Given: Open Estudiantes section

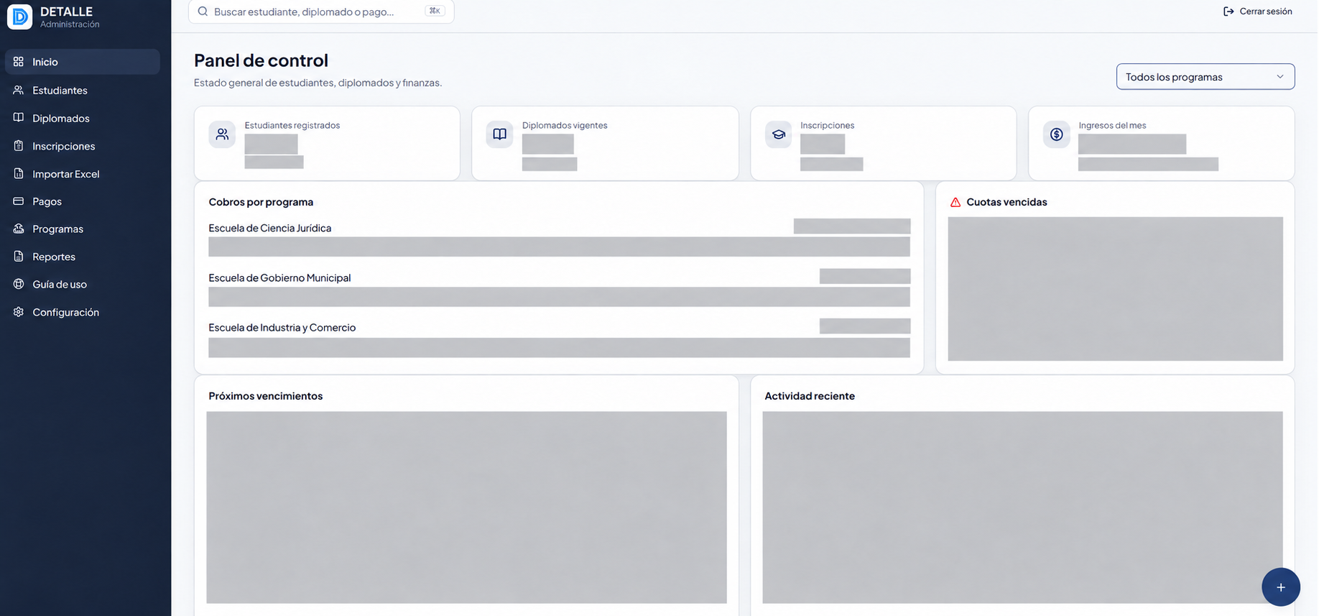Looking at the screenshot, I should (x=83, y=90).
